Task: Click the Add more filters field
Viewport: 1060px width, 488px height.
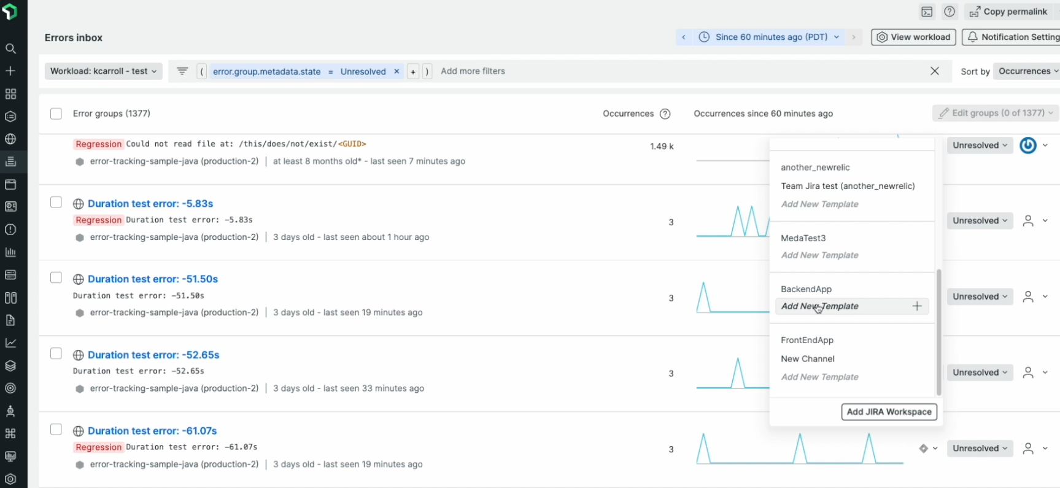Action: pyautogui.click(x=473, y=71)
